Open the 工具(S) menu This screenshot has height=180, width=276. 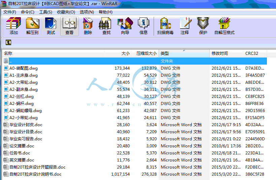[x=45, y=12]
